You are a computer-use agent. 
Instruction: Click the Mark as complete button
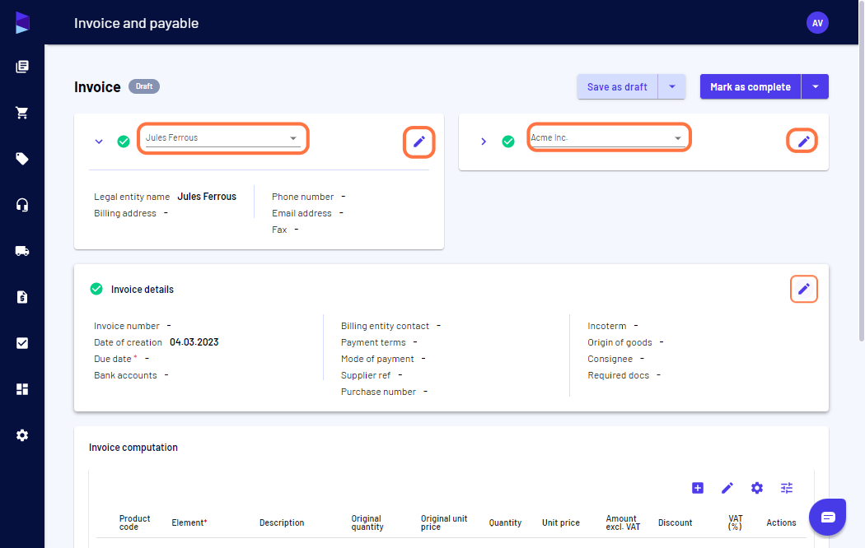[750, 87]
